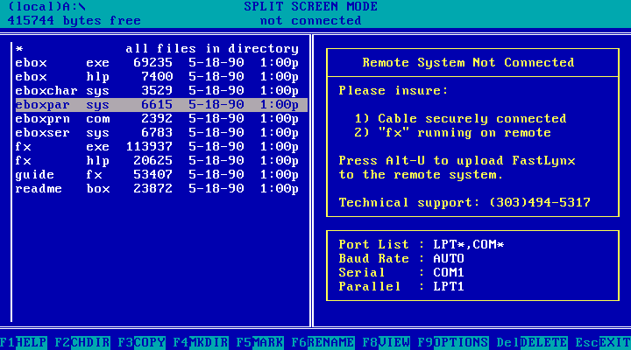The image size is (631, 350).
Task: Select F3 COPY function
Action: [x=142, y=342]
